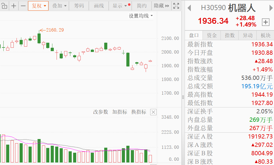This screenshot has width=274, height=165.
Task: Toggle the 复权 price adjustment mode
Action: coord(38,6)
